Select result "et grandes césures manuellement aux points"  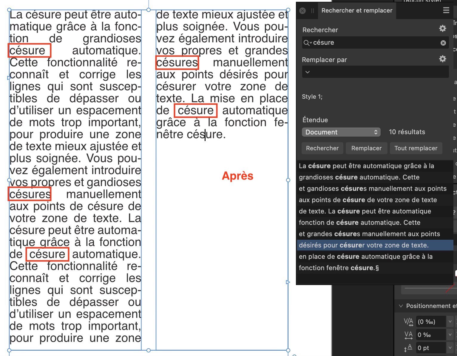click(375, 234)
